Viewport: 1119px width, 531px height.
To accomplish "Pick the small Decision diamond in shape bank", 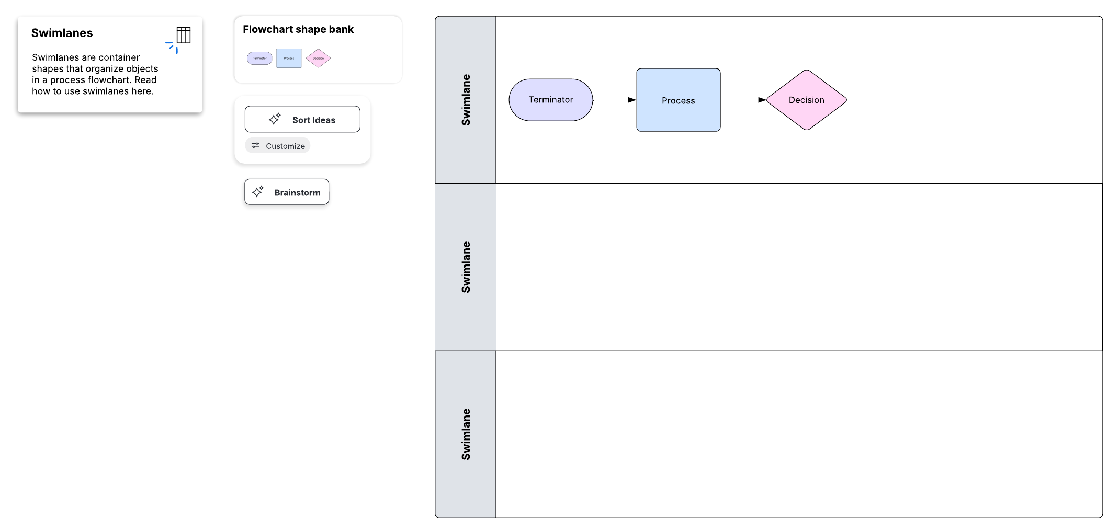I will pyautogui.click(x=318, y=58).
